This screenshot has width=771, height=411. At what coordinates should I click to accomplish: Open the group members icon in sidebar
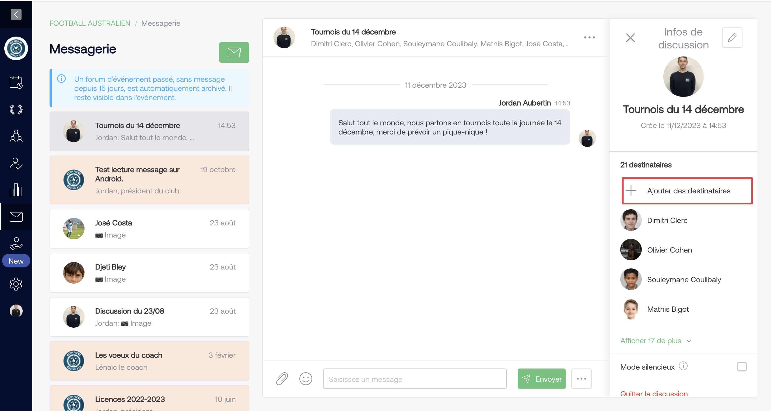click(16, 136)
